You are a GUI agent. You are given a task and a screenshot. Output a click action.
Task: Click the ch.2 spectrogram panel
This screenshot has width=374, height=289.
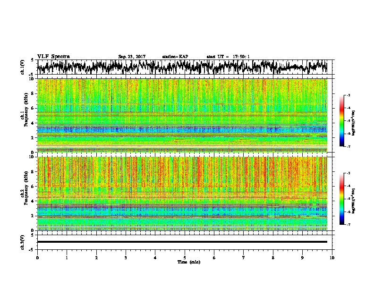pos(182,194)
